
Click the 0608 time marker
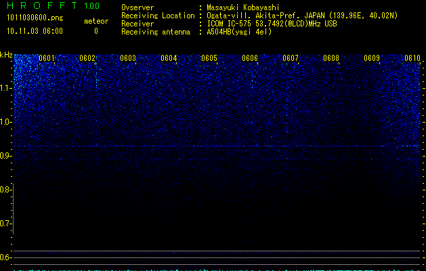[x=331, y=58]
